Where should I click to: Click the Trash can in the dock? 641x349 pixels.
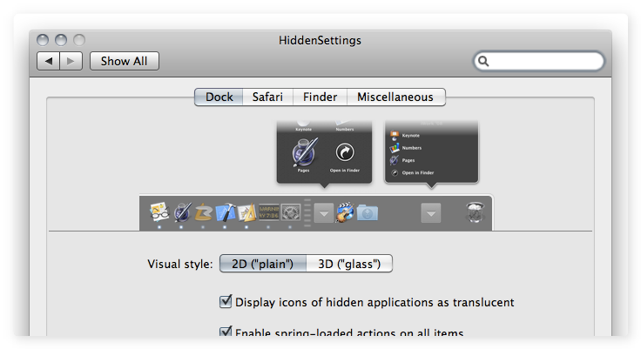pyautogui.click(x=475, y=212)
